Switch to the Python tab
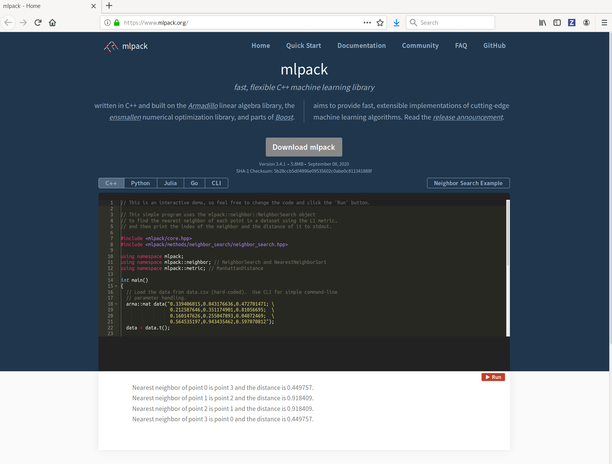The height and width of the screenshot is (464, 612). [x=141, y=183]
